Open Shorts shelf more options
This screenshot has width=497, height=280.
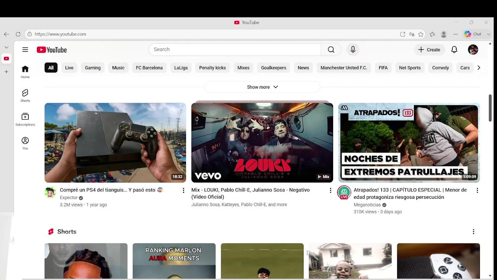(473, 232)
